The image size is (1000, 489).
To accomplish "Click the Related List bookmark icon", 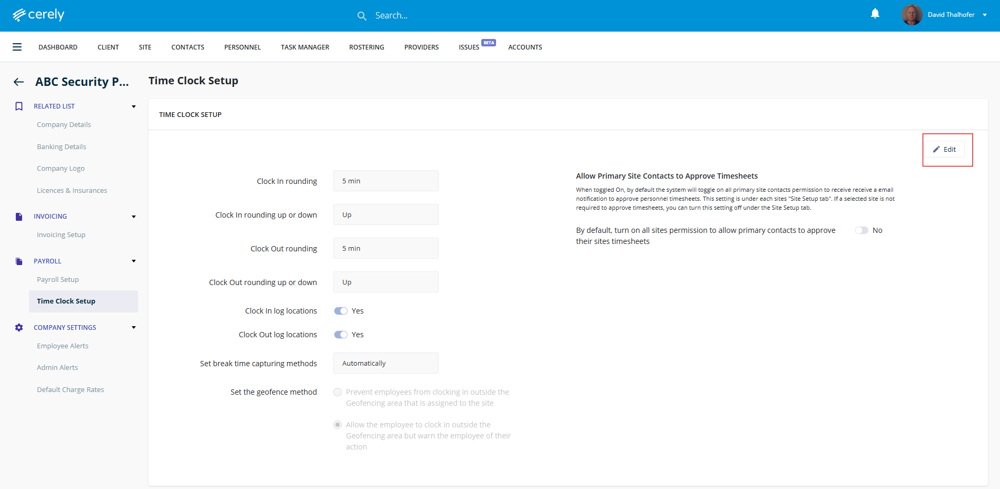I will (19, 106).
